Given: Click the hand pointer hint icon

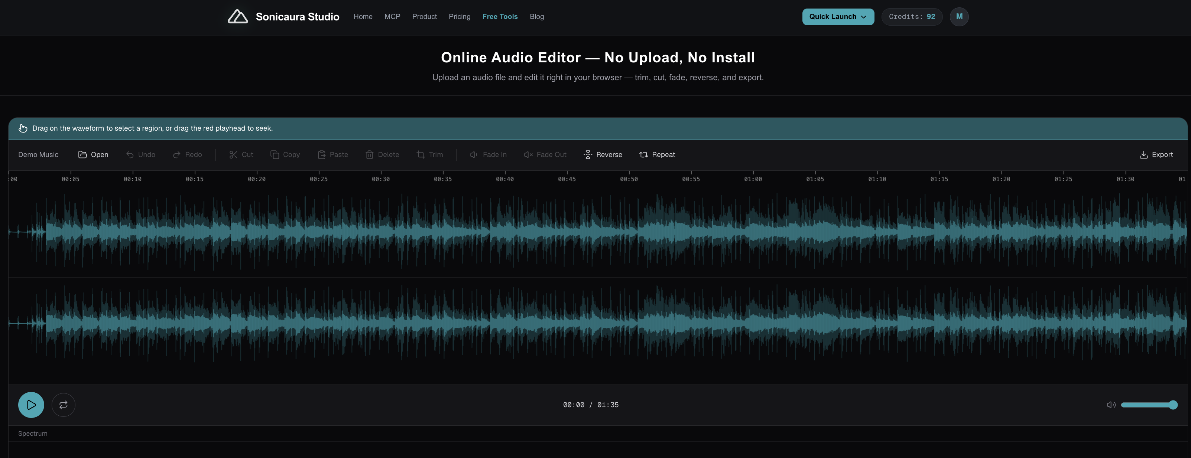Looking at the screenshot, I should (x=23, y=128).
